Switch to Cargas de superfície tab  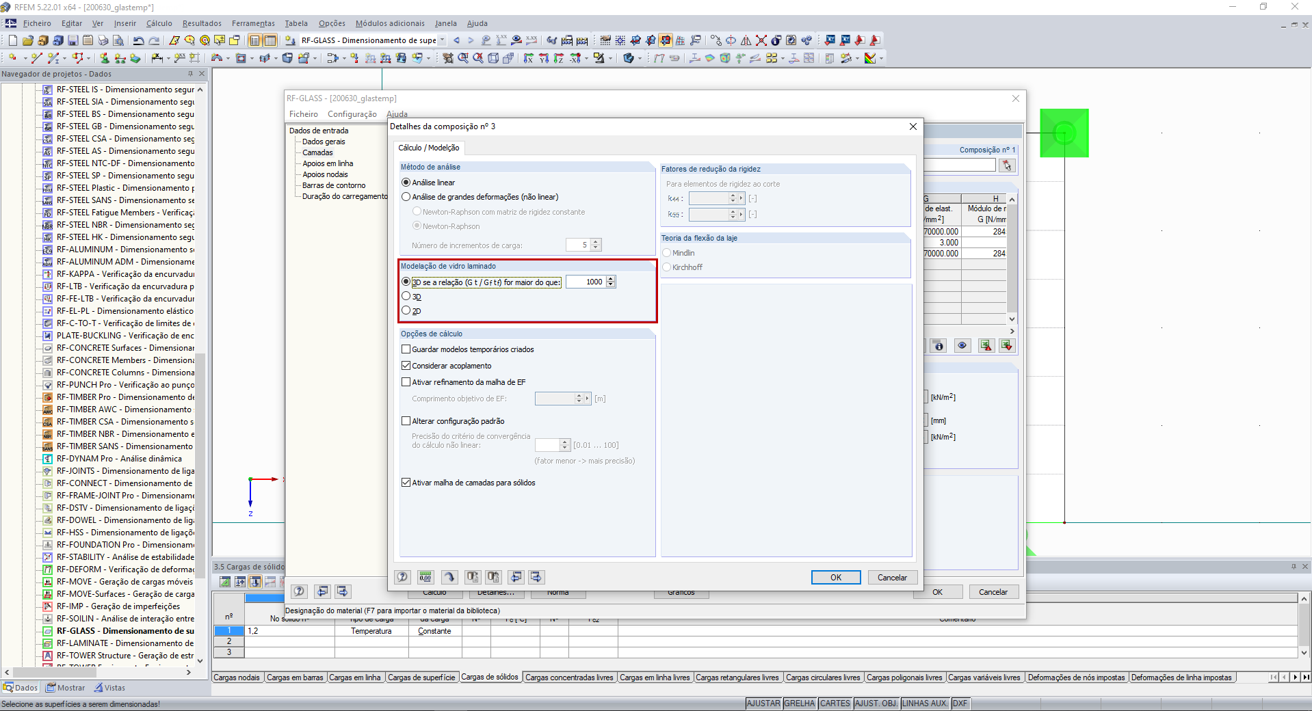pos(421,678)
